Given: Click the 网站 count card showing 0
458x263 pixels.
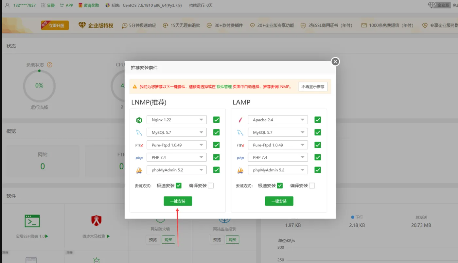Looking at the screenshot, I should pyautogui.click(x=43, y=161).
